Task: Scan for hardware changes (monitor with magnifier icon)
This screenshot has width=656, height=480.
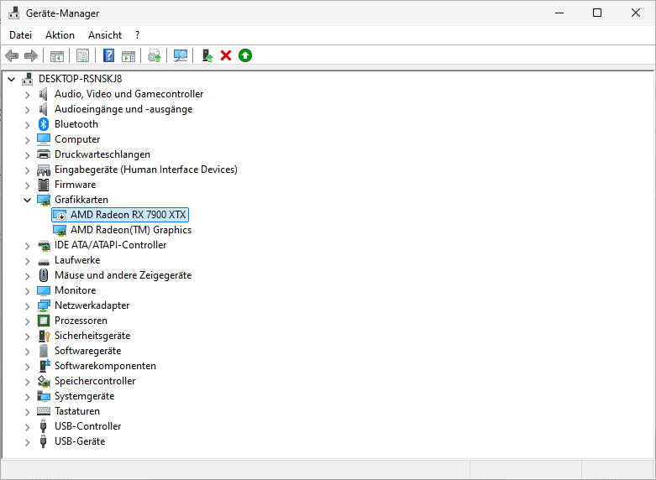Action: click(x=181, y=55)
